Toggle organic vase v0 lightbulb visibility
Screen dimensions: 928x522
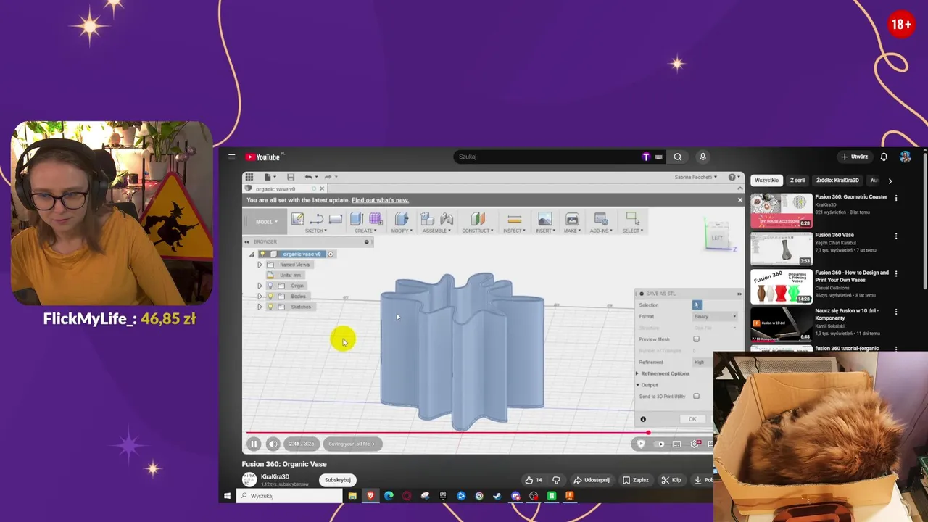click(262, 254)
